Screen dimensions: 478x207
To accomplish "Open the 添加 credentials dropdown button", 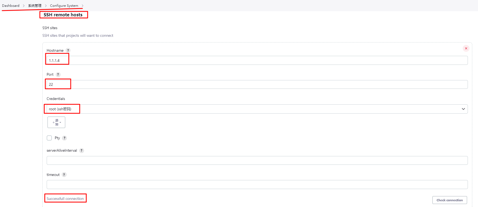I will [56, 122].
